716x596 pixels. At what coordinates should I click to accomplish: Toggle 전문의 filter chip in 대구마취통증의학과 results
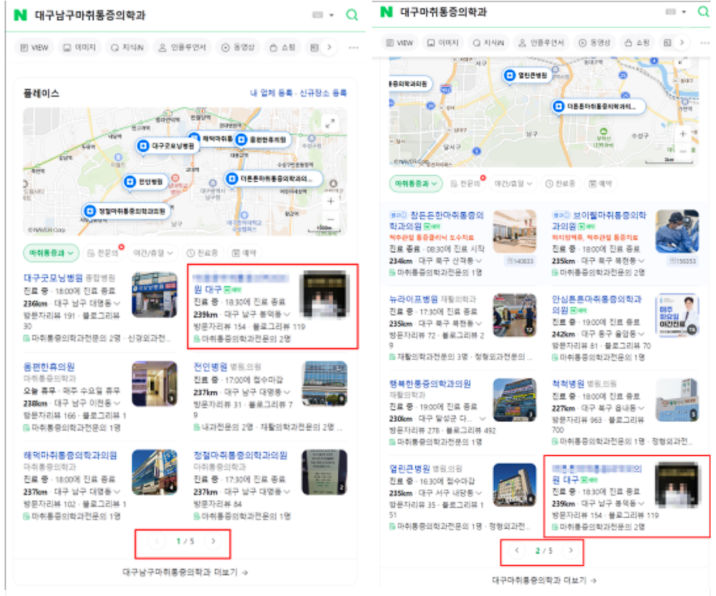[x=466, y=183]
